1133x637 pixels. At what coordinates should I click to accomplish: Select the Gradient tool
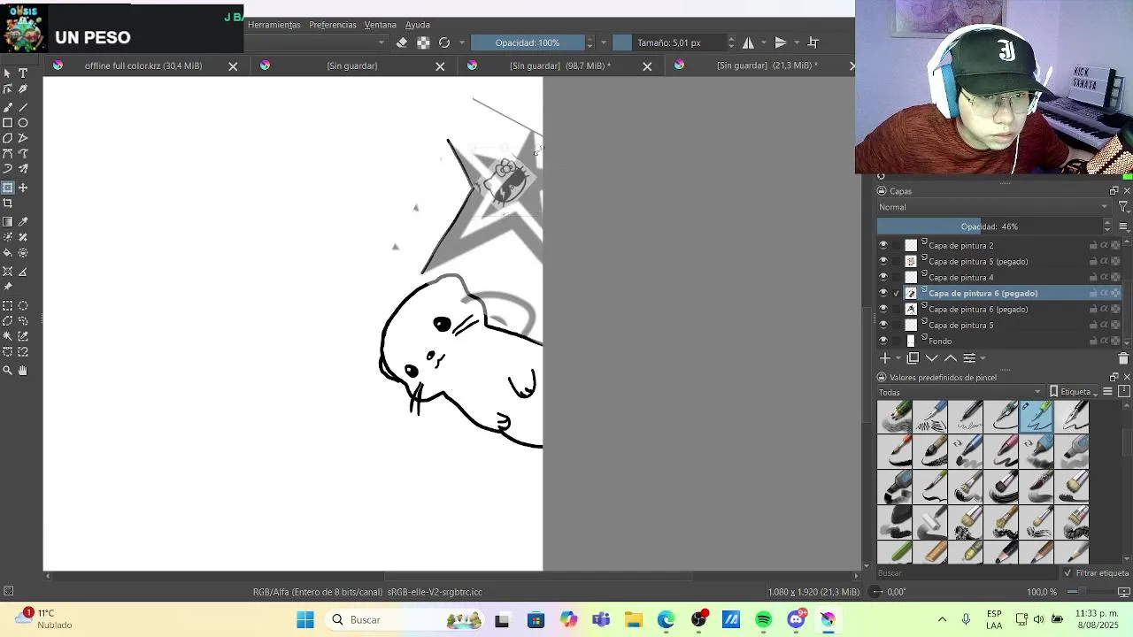click(x=8, y=222)
